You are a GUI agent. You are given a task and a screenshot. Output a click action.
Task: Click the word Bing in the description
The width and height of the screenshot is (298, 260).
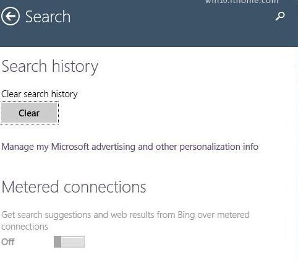pyautogui.click(x=186, y=215)
